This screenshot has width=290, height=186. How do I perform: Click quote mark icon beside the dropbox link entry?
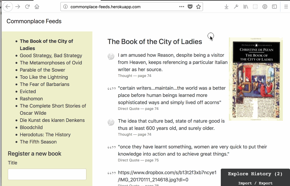[x=111, y=173]
